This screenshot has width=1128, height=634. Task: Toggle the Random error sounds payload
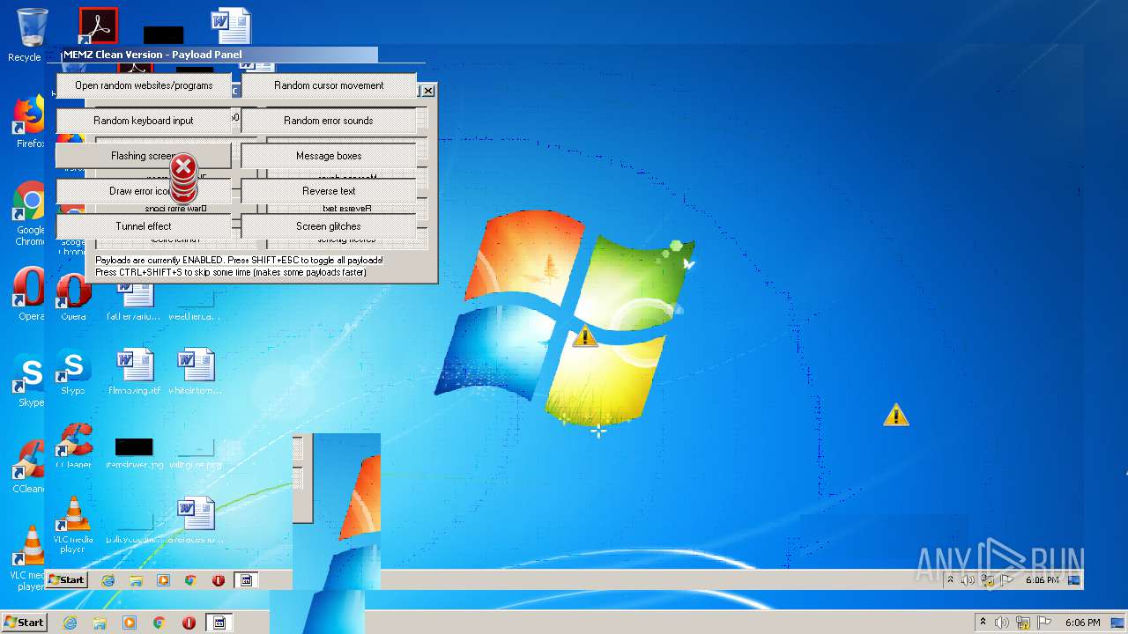pos(329,121)
